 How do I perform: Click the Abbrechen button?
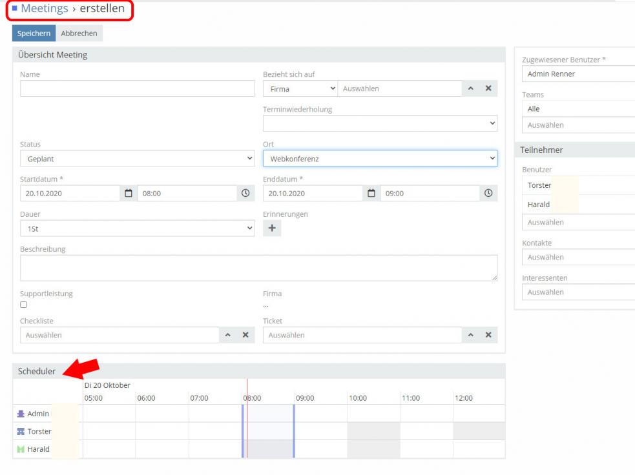click(79, 34)
